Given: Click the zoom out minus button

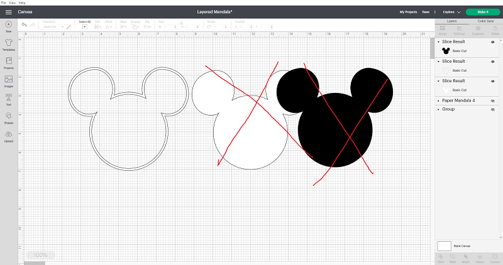Looking at the screenshot, I should coord(30,256).
